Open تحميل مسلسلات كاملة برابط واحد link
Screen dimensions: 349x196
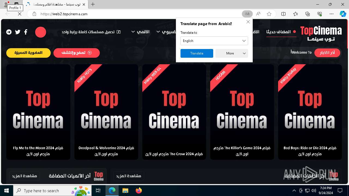pyautogui.click(x=91, y=32)
